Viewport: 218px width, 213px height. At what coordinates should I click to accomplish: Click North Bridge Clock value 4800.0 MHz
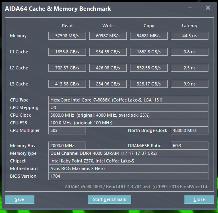[190, 130]
